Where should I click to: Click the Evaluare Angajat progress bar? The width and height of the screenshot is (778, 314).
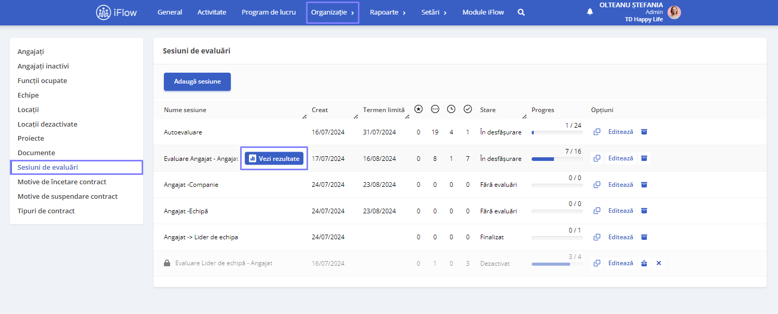pyautogui.click(x=557, y=159)
